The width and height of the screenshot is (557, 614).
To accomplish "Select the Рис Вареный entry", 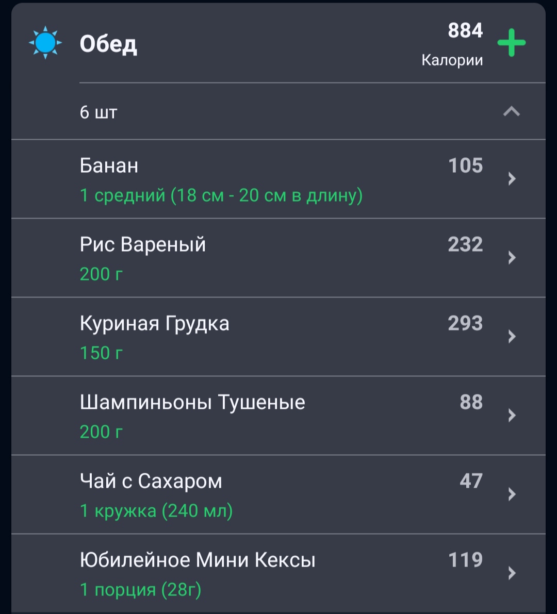I will (278, 258).
